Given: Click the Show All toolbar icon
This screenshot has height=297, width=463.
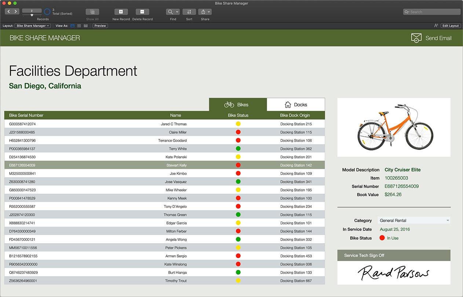Looking at the screenshot, I should pyautogui.click(x=92, y=12).
